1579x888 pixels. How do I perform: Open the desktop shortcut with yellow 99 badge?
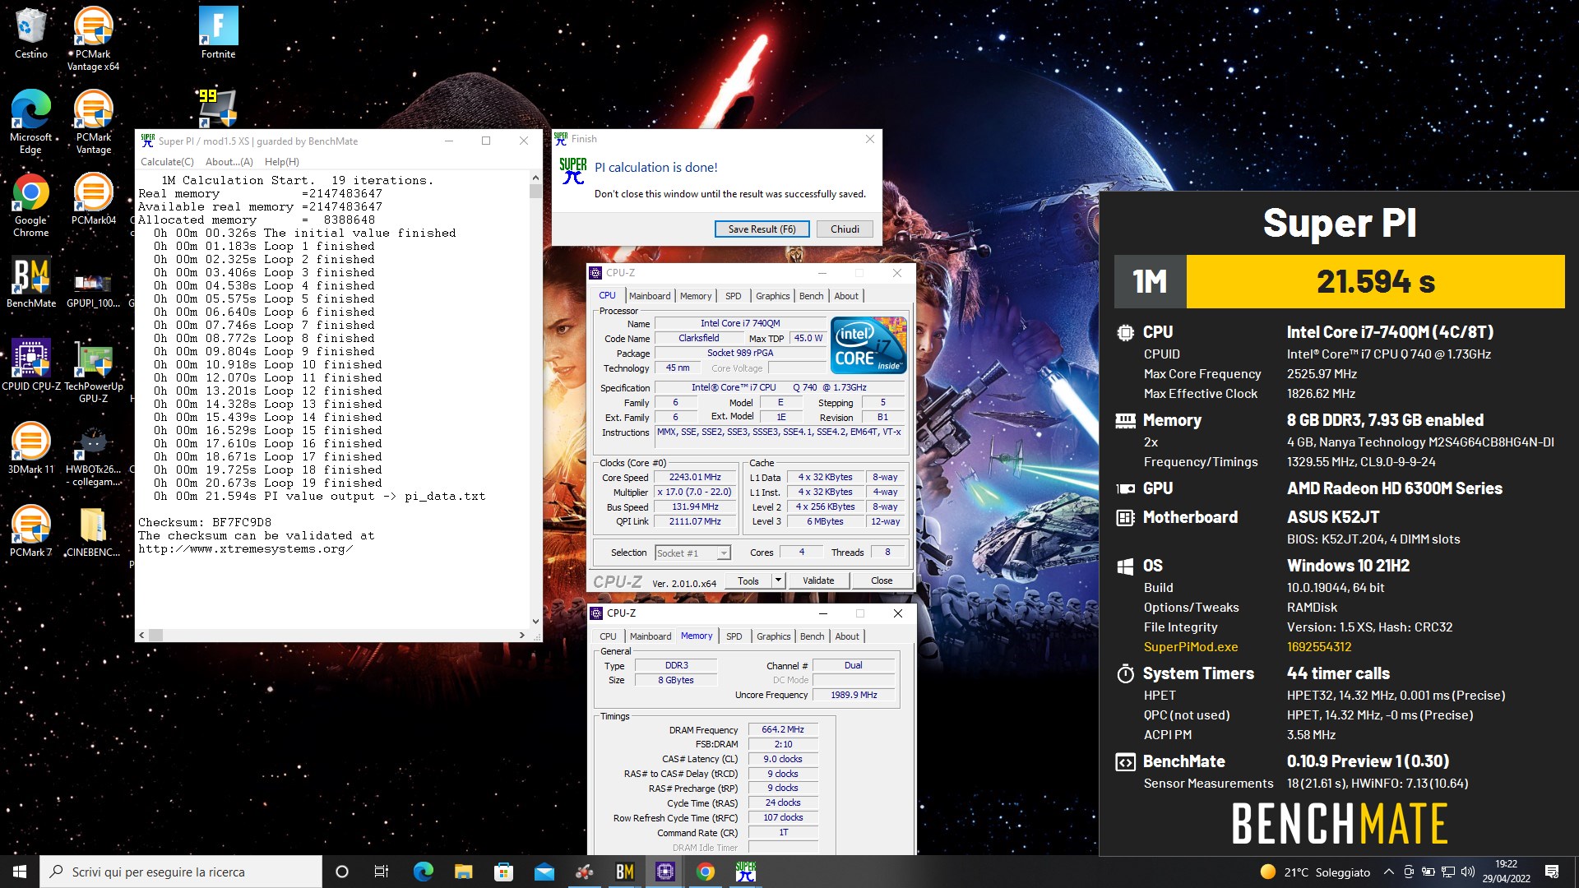(x=218, y=107)
